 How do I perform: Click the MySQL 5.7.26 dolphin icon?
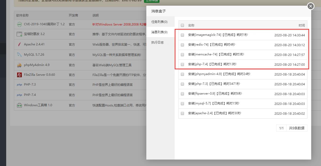pyautogui.click(x=19, y=55)
